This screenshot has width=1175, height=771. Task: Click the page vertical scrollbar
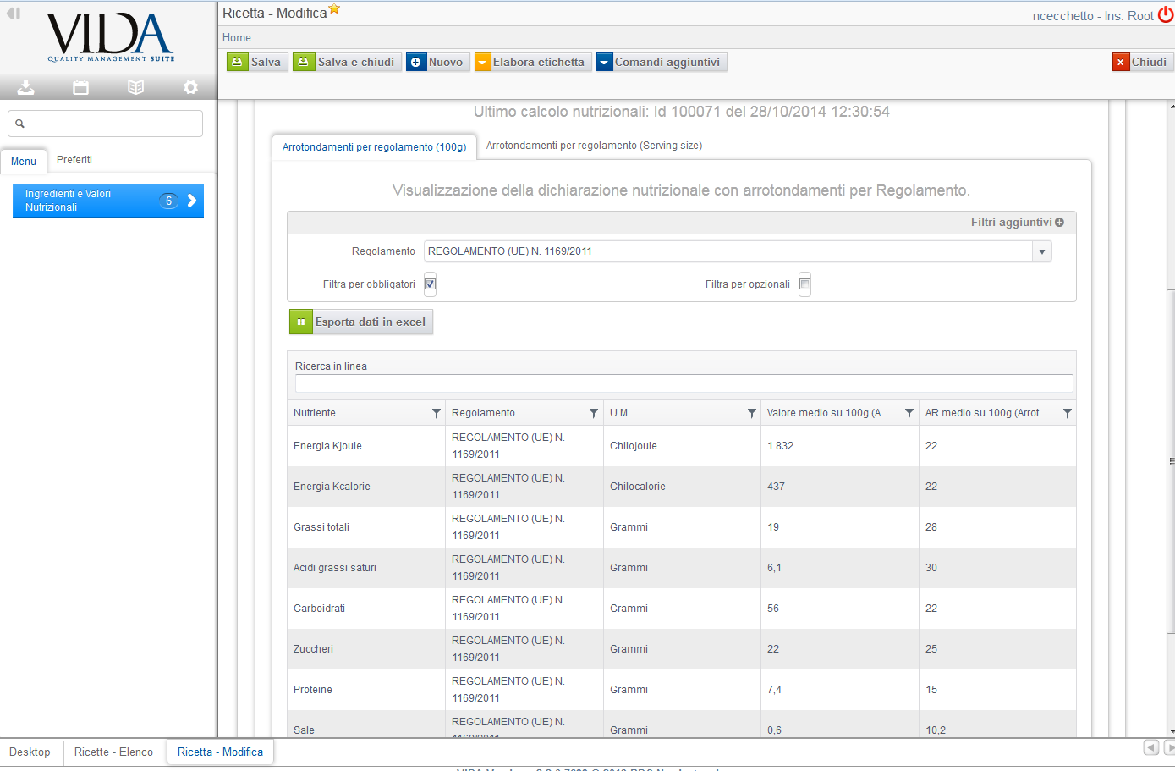1171,461
